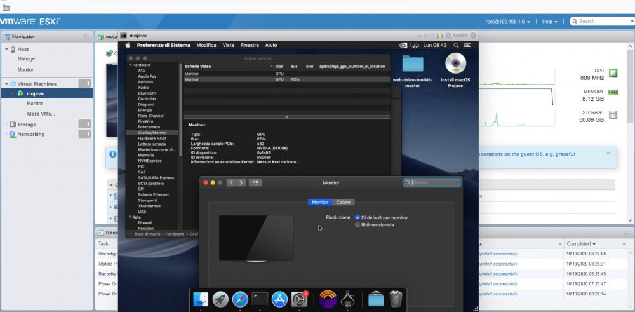Collapse Hardware section in System Information

point(130,65)
